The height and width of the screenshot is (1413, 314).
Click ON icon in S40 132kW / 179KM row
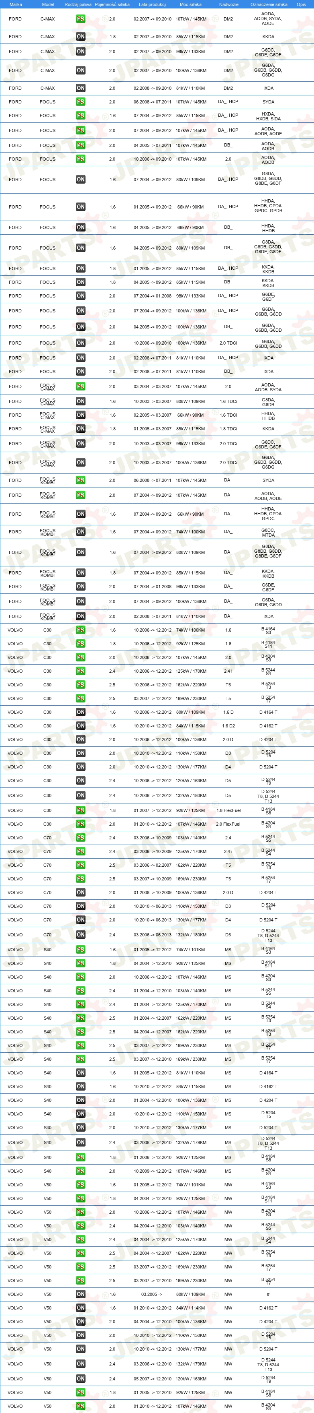tap(80, 1143)
